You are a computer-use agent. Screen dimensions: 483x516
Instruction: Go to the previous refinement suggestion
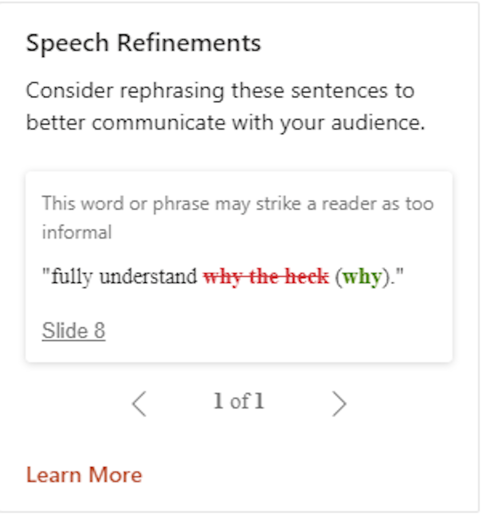tap(139, 403)
